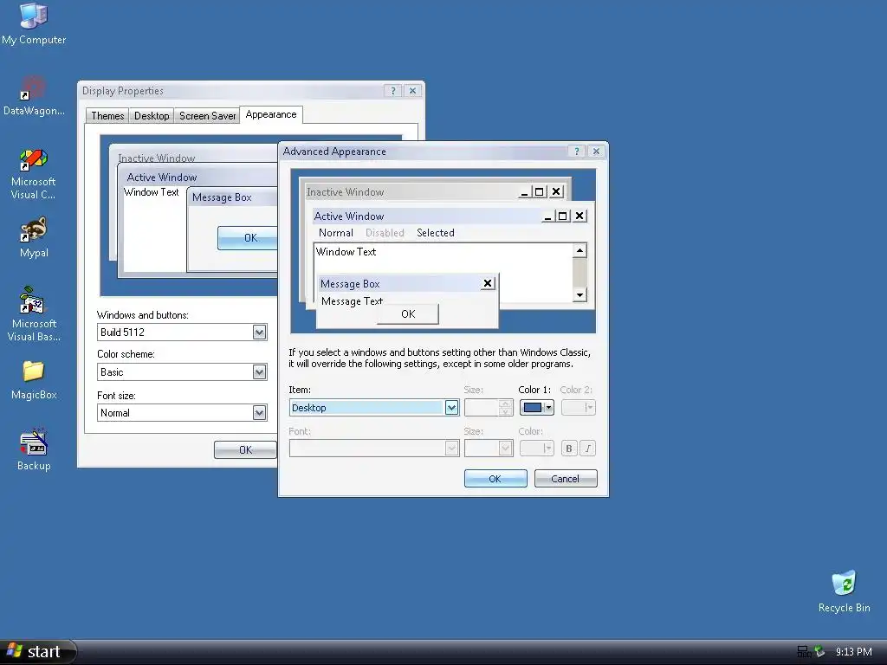
Task: Select the Appearance tab
Action: point(271,114)
